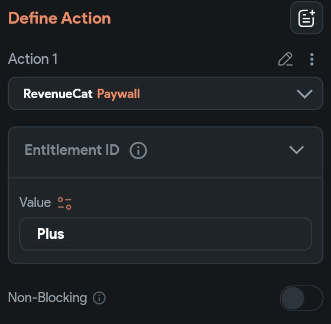
Task: Click the Value label
Action: [x=35, y=202]
